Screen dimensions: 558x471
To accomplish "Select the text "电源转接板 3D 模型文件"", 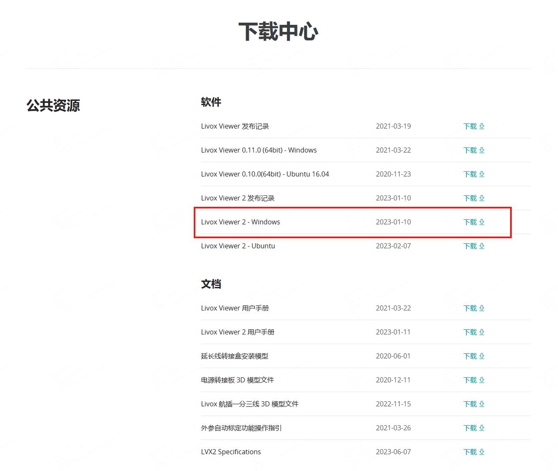I will pos(238,380).
